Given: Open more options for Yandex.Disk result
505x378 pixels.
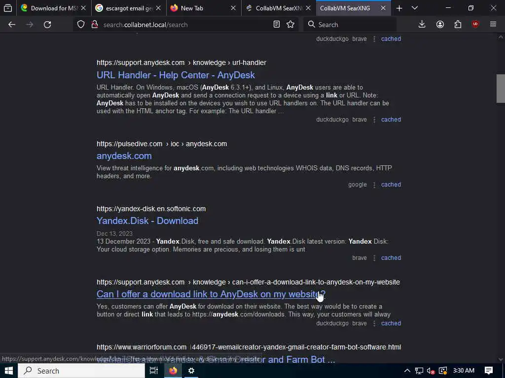Looking at the screenshot, I should 374,258.
